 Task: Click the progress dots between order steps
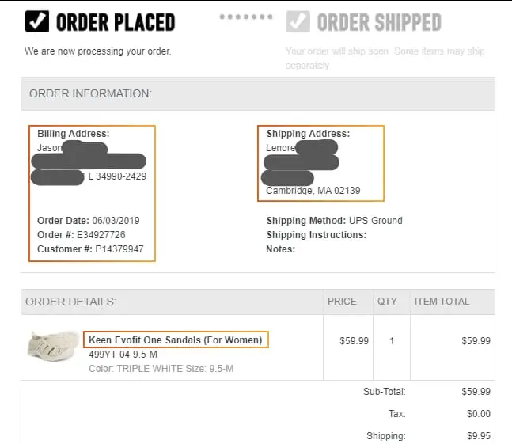pyautogui.click(x=245, y=17)
